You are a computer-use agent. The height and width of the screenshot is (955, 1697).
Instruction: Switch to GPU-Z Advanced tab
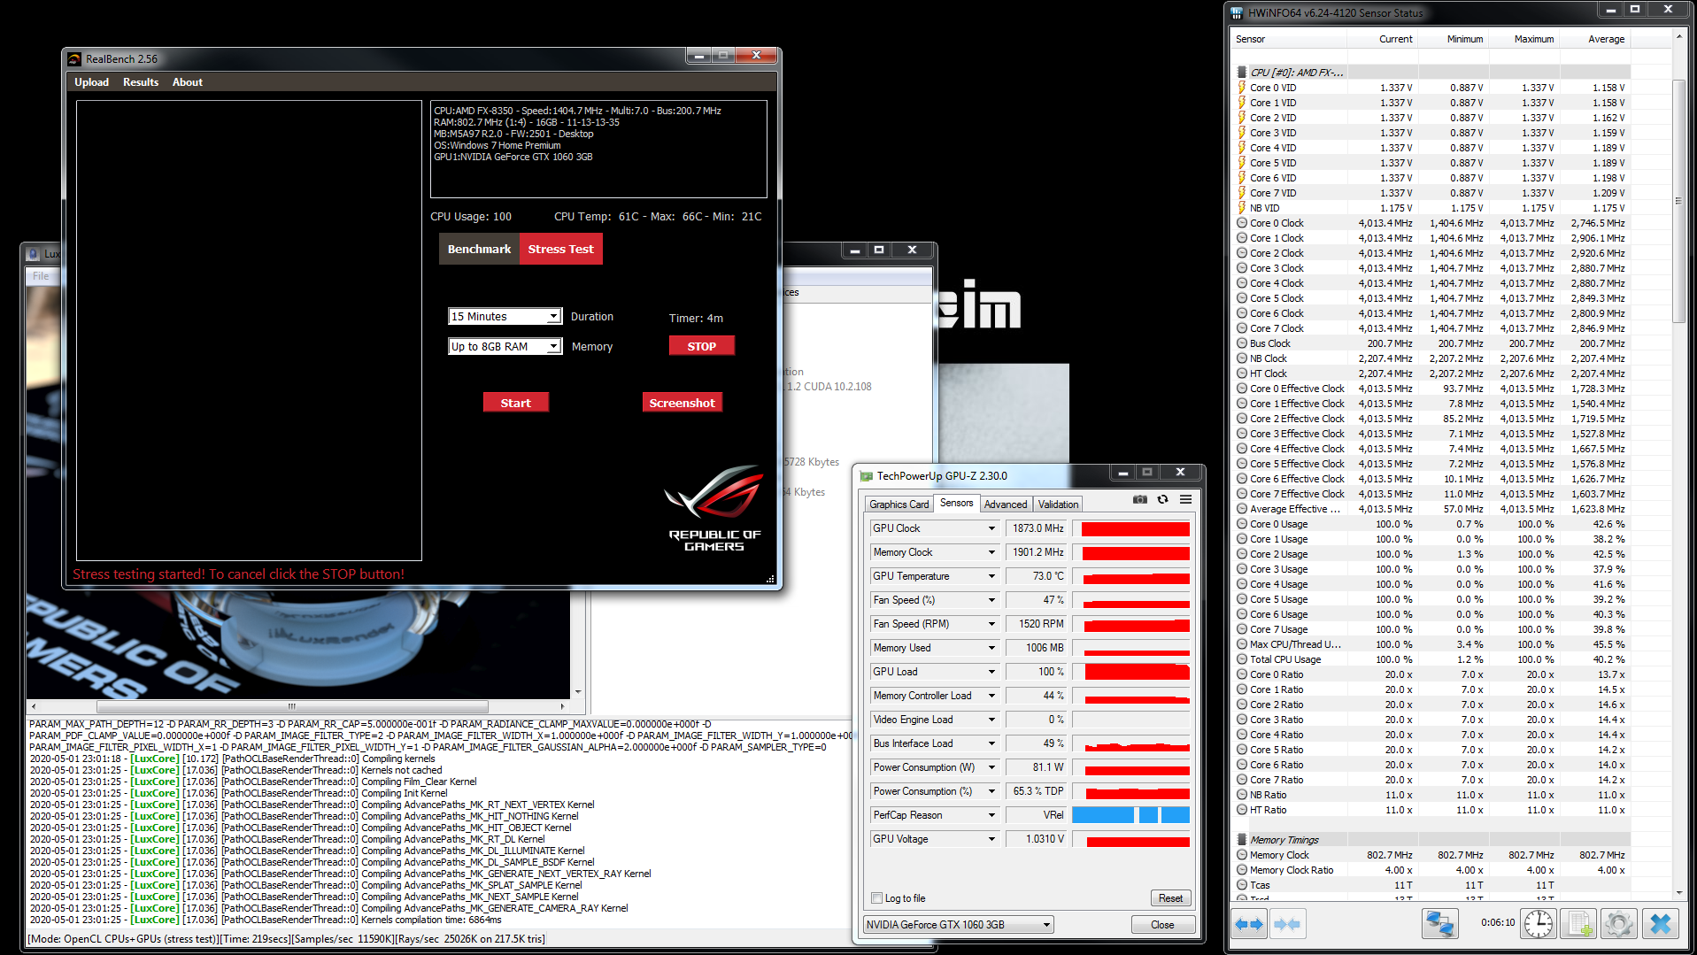(x=1006, y=504)
